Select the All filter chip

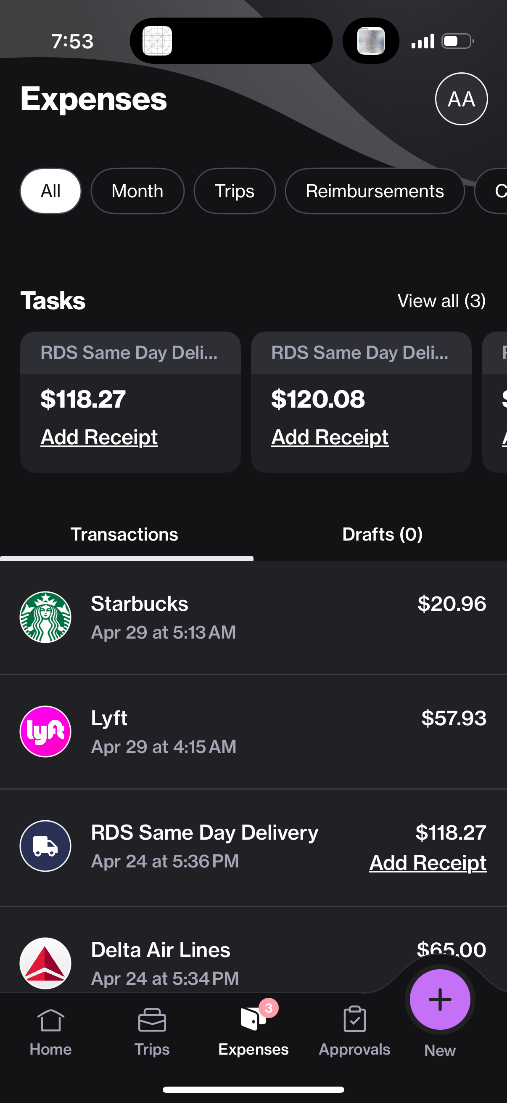tap(50, 191)
